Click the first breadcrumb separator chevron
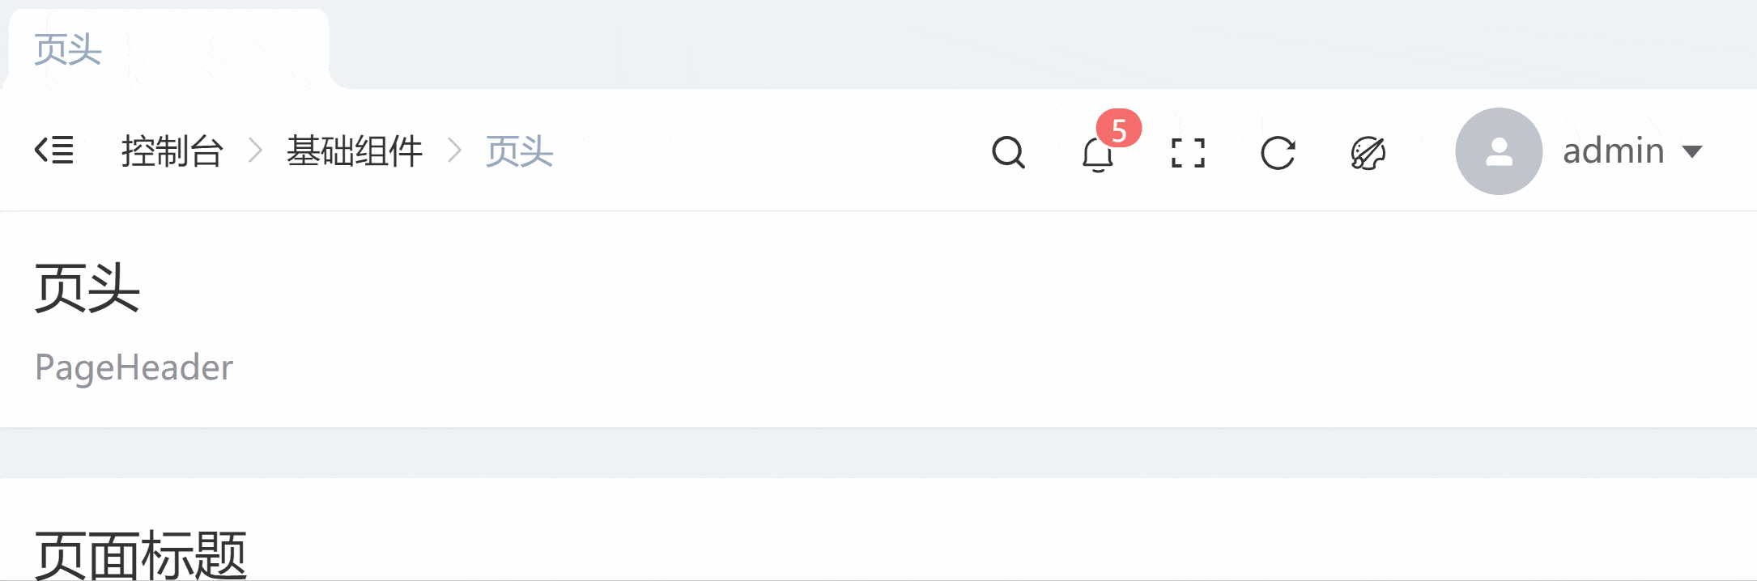 coord(255,151)
